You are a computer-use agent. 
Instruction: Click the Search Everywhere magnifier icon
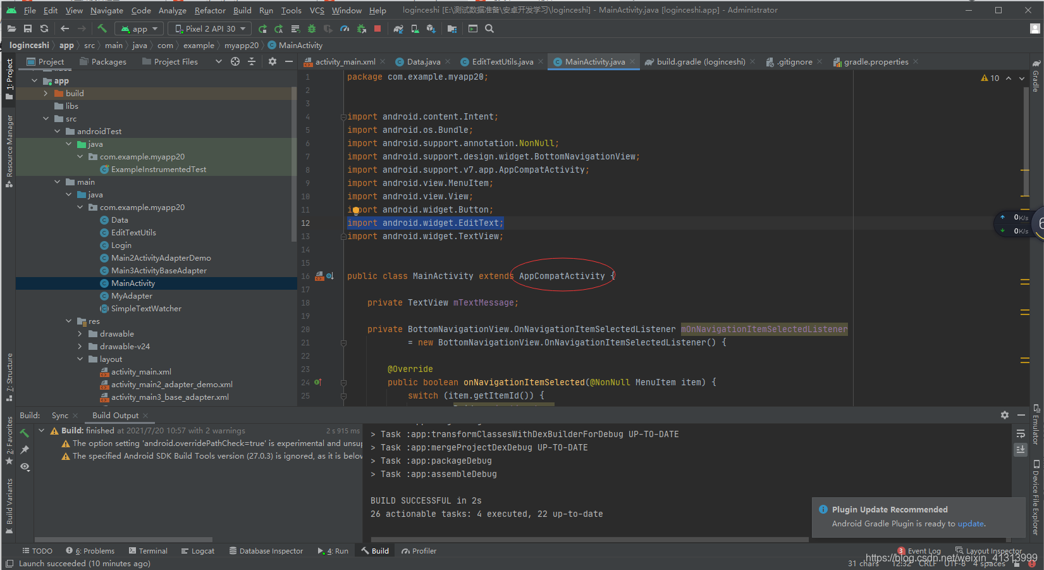(x=489, y=28)
